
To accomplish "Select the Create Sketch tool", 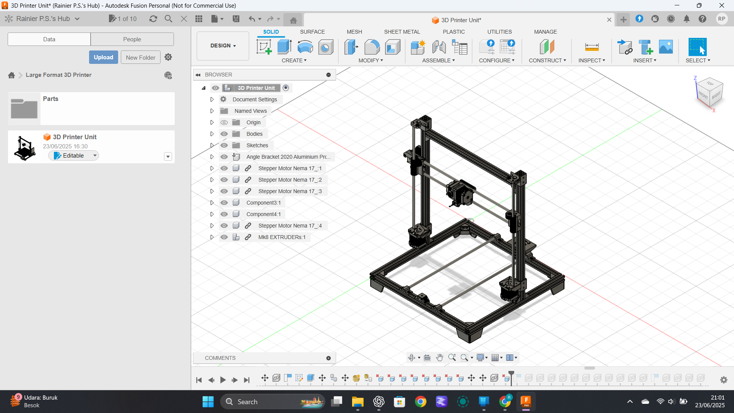I will (x=264, y=47).
